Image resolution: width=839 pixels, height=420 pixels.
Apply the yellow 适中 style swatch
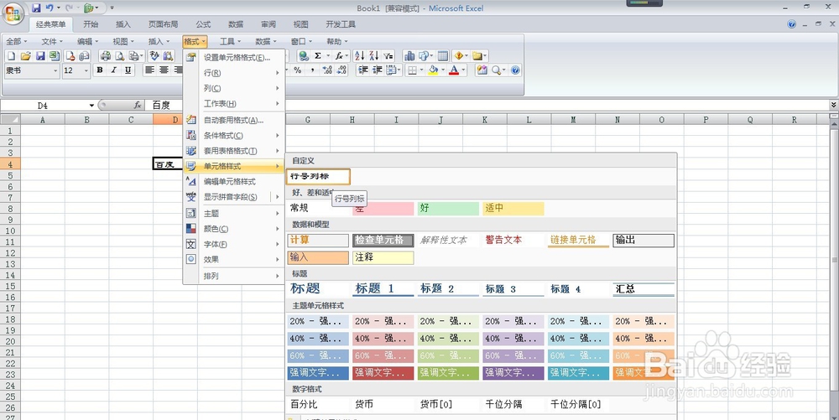(x=513, y=209)
